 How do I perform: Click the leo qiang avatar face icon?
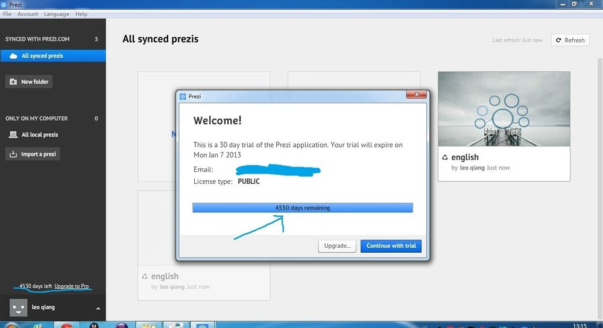pyautogui.click(x=18, y=307)
